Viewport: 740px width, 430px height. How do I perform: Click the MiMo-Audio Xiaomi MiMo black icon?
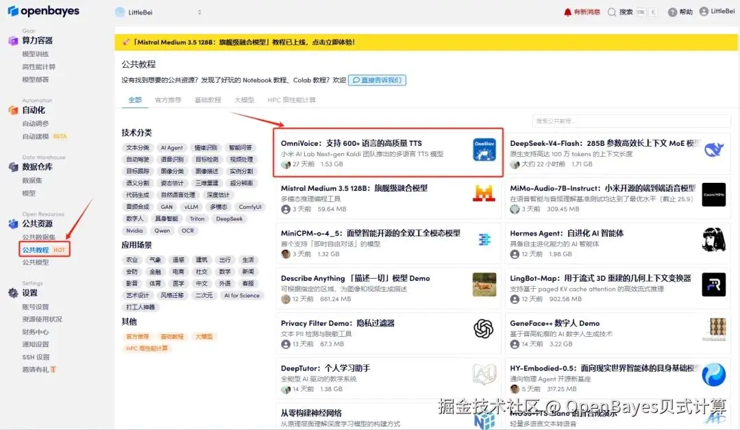click(713, 194)
